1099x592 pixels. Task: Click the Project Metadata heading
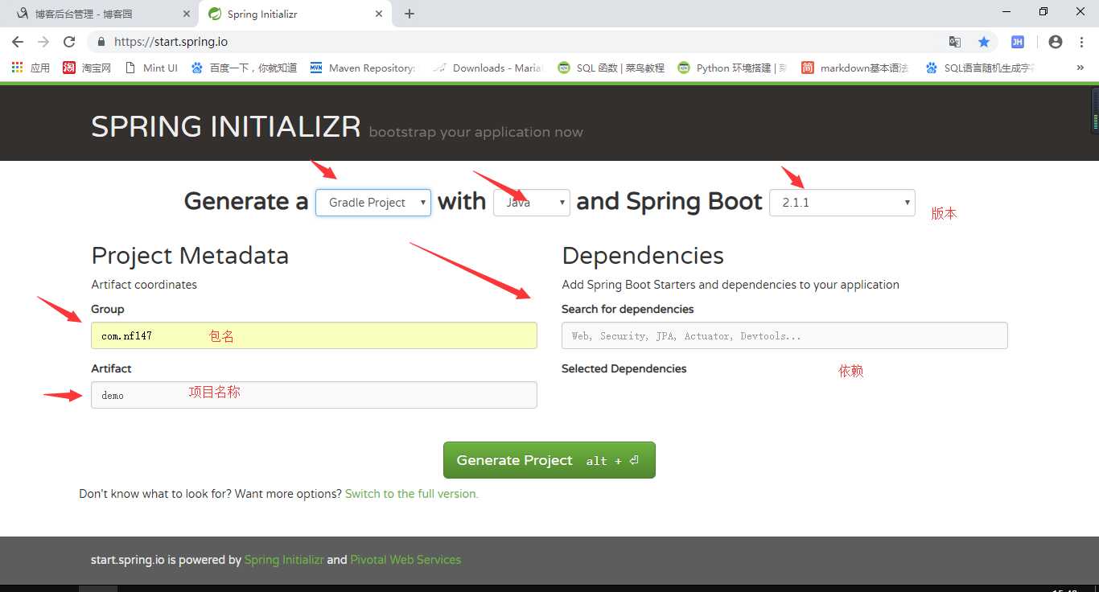190,256
